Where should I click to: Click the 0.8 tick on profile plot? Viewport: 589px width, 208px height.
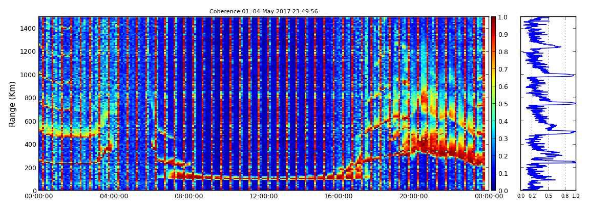point(565,196)
